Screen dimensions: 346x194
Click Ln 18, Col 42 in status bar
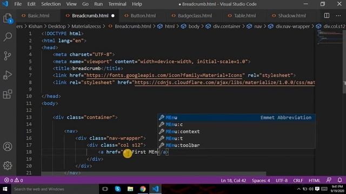click(233, 181)
